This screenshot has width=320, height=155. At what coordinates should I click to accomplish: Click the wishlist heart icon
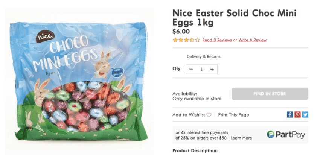[x=209, y=115]
